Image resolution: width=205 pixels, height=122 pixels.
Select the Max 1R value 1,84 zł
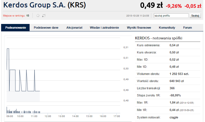(x=174, y=103)
